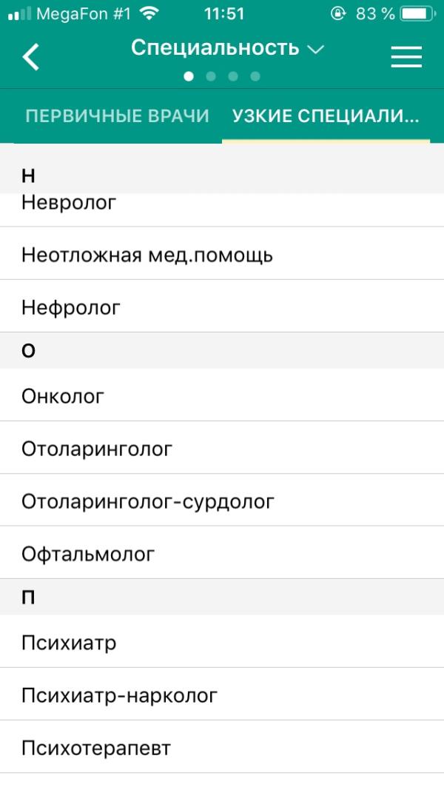This screenshot has width=444, height=787.
Task: Select the Психиатр specialty
Action: [222, 641]
